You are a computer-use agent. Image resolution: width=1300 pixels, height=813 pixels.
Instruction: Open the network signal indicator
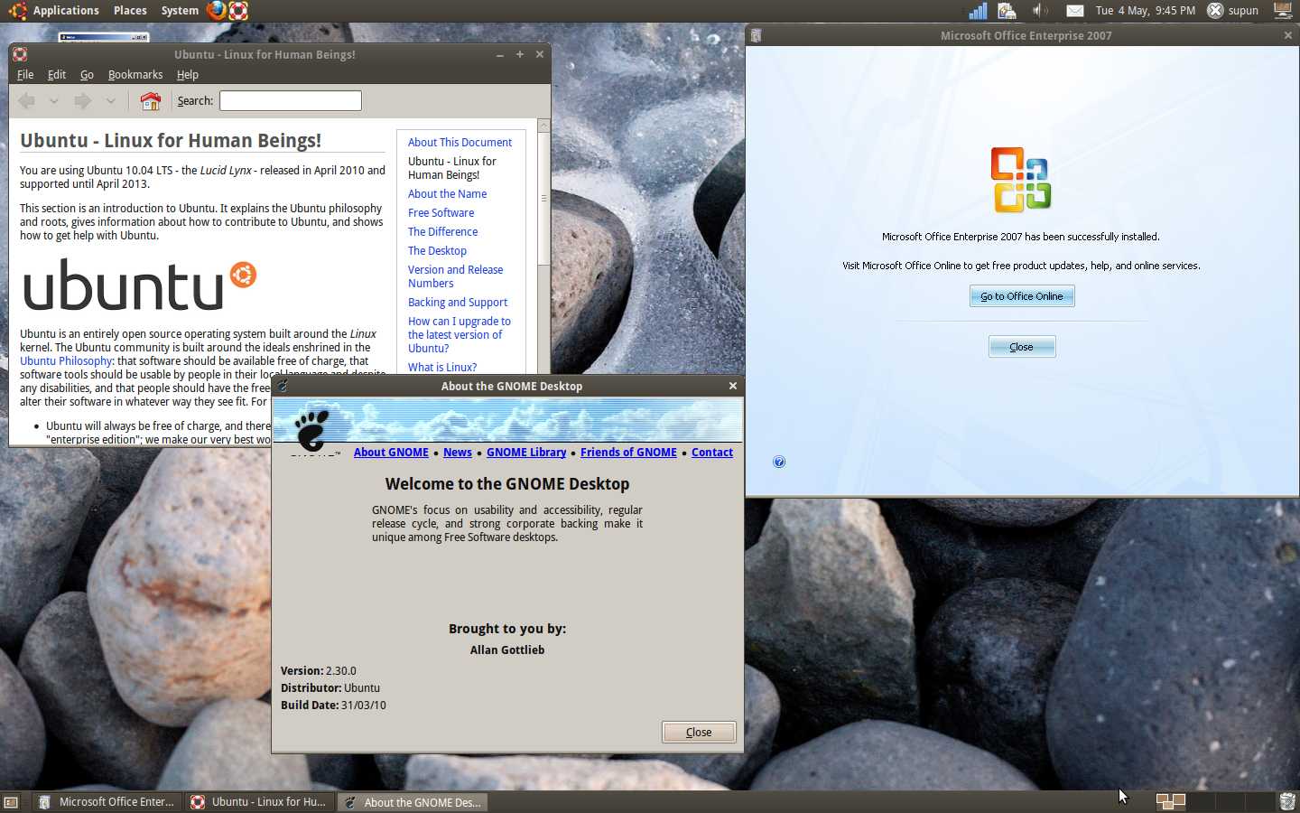tap(978, 11)
